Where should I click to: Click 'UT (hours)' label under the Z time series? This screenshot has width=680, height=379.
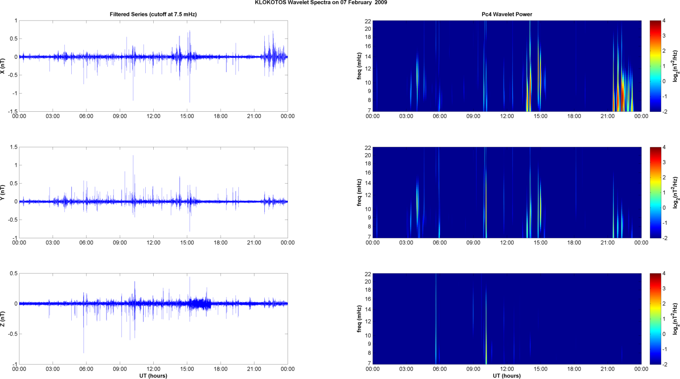(153, 376)
